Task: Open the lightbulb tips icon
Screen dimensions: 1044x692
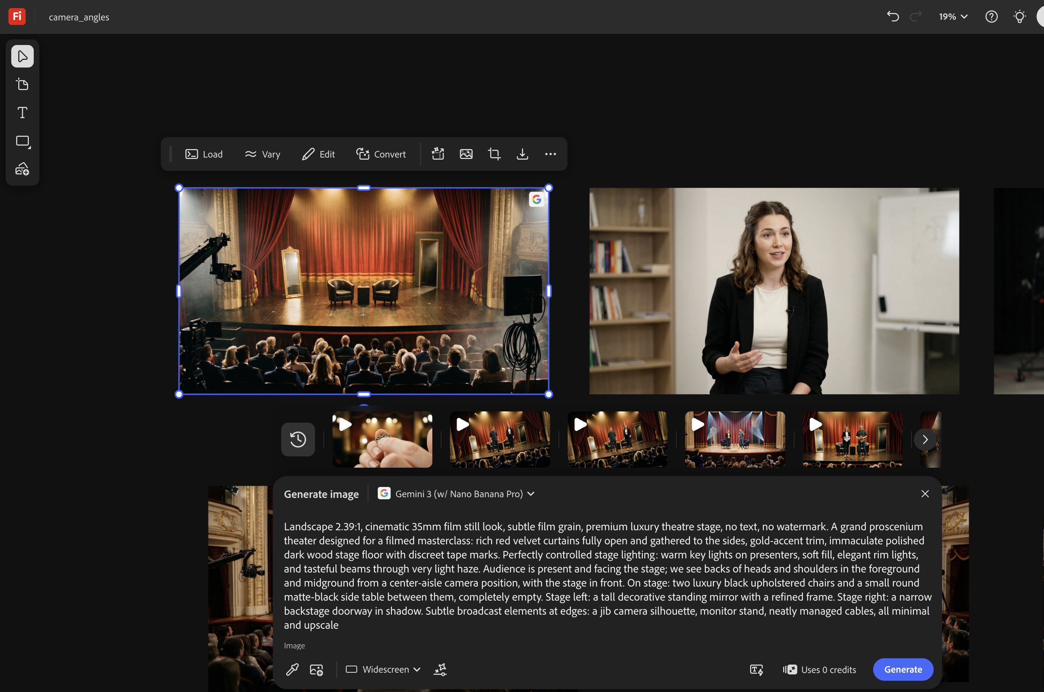Action: coord(1019,17)
